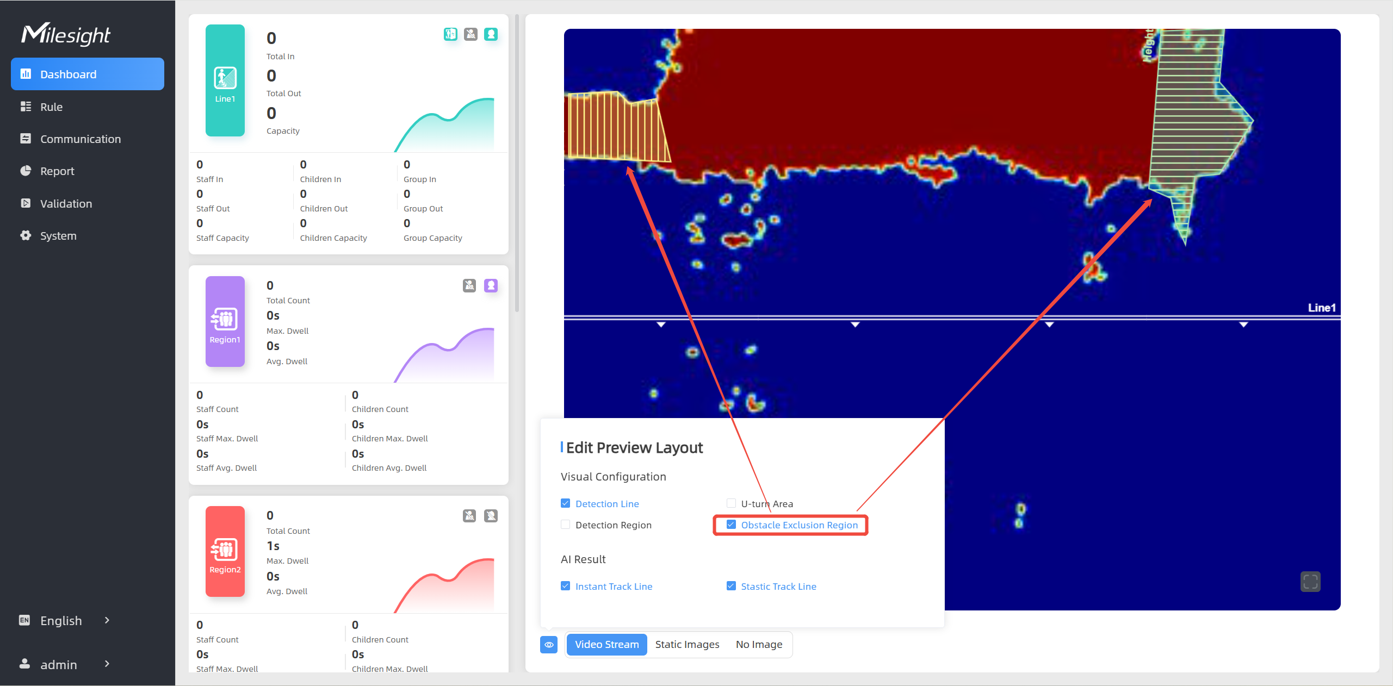Viewport: 1393px width, 686px height.
Task: Click the U-turn/door icon on Line1 card
Action: (450, 34)
